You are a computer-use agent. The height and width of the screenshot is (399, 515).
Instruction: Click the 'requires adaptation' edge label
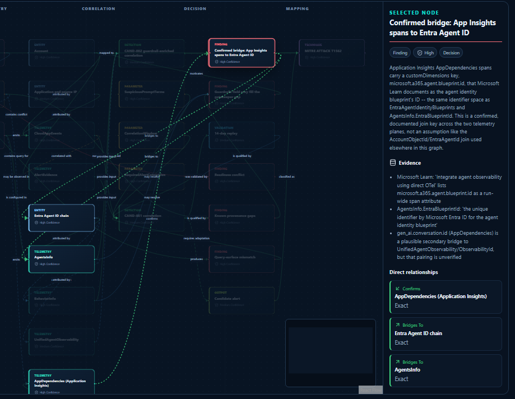pos(196,238)
